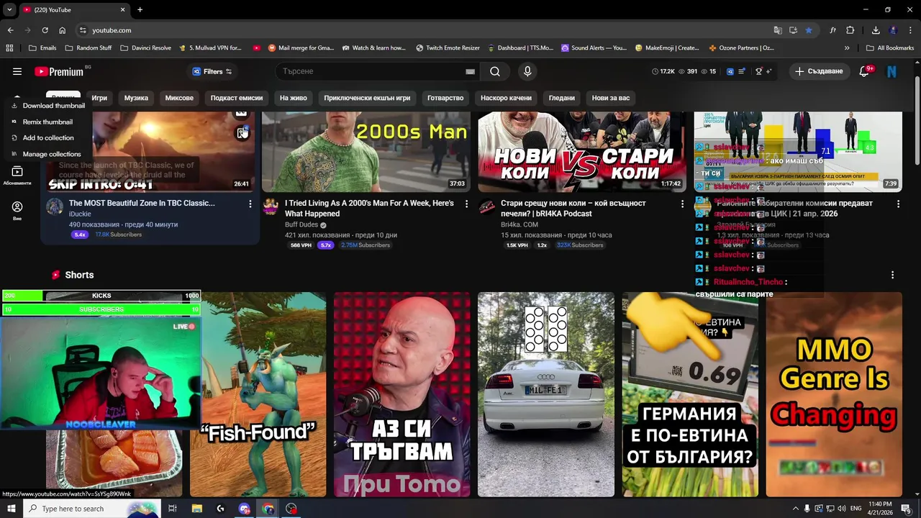Open Chrome downloads icon
The height and width of the screenshot is (518, 921).
click(876, 30)
